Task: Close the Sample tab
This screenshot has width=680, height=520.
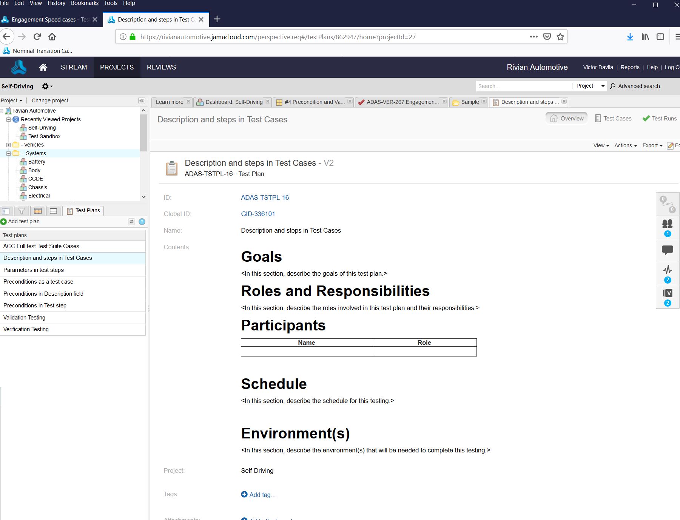Action: tap(484, 102)
